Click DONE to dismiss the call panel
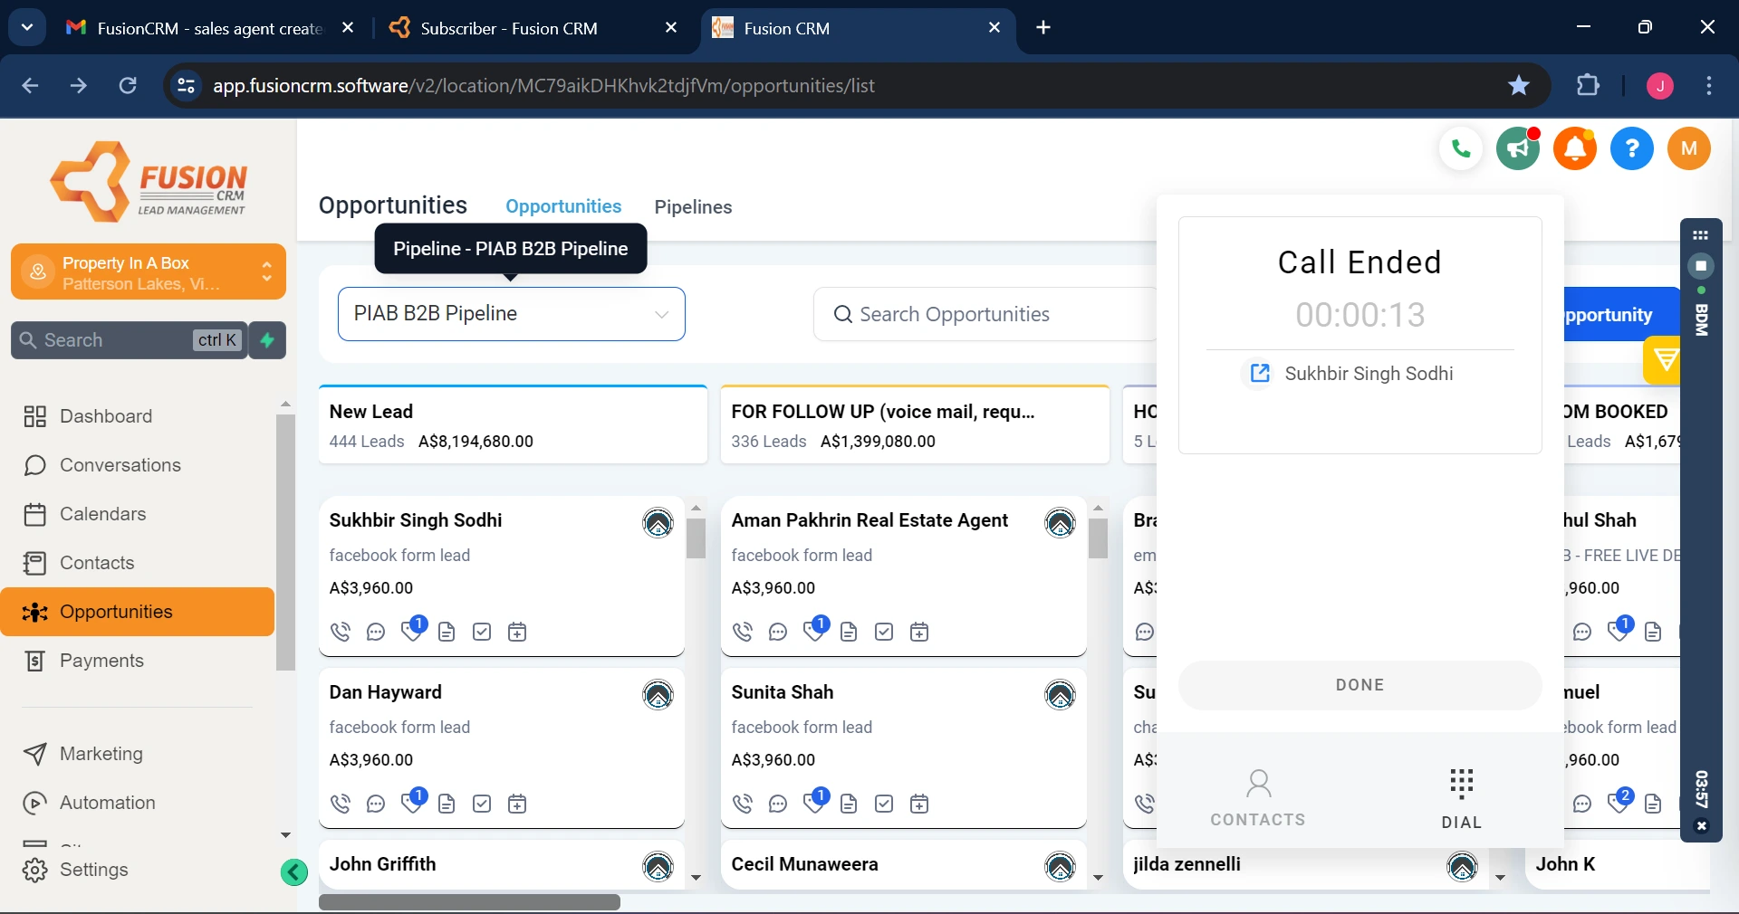Screen dimensions: 1739x914 [1359, 685]
